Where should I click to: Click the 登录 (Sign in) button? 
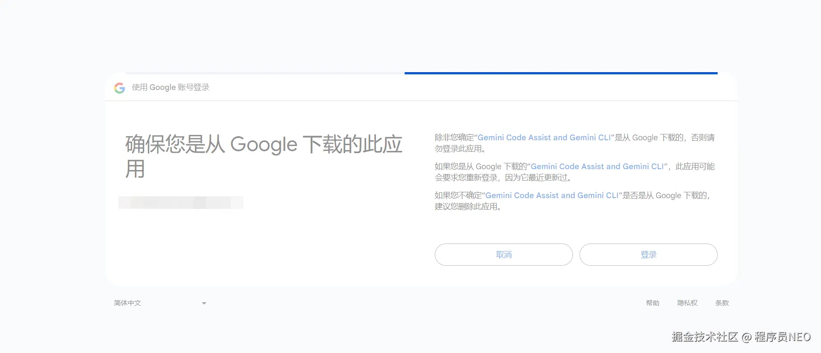point(648,255)
